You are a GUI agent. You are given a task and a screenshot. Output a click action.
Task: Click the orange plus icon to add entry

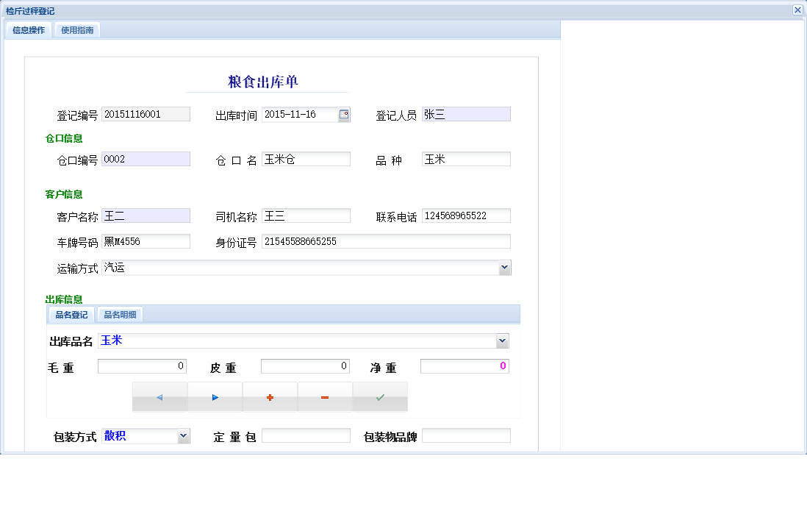coord(270,396)
